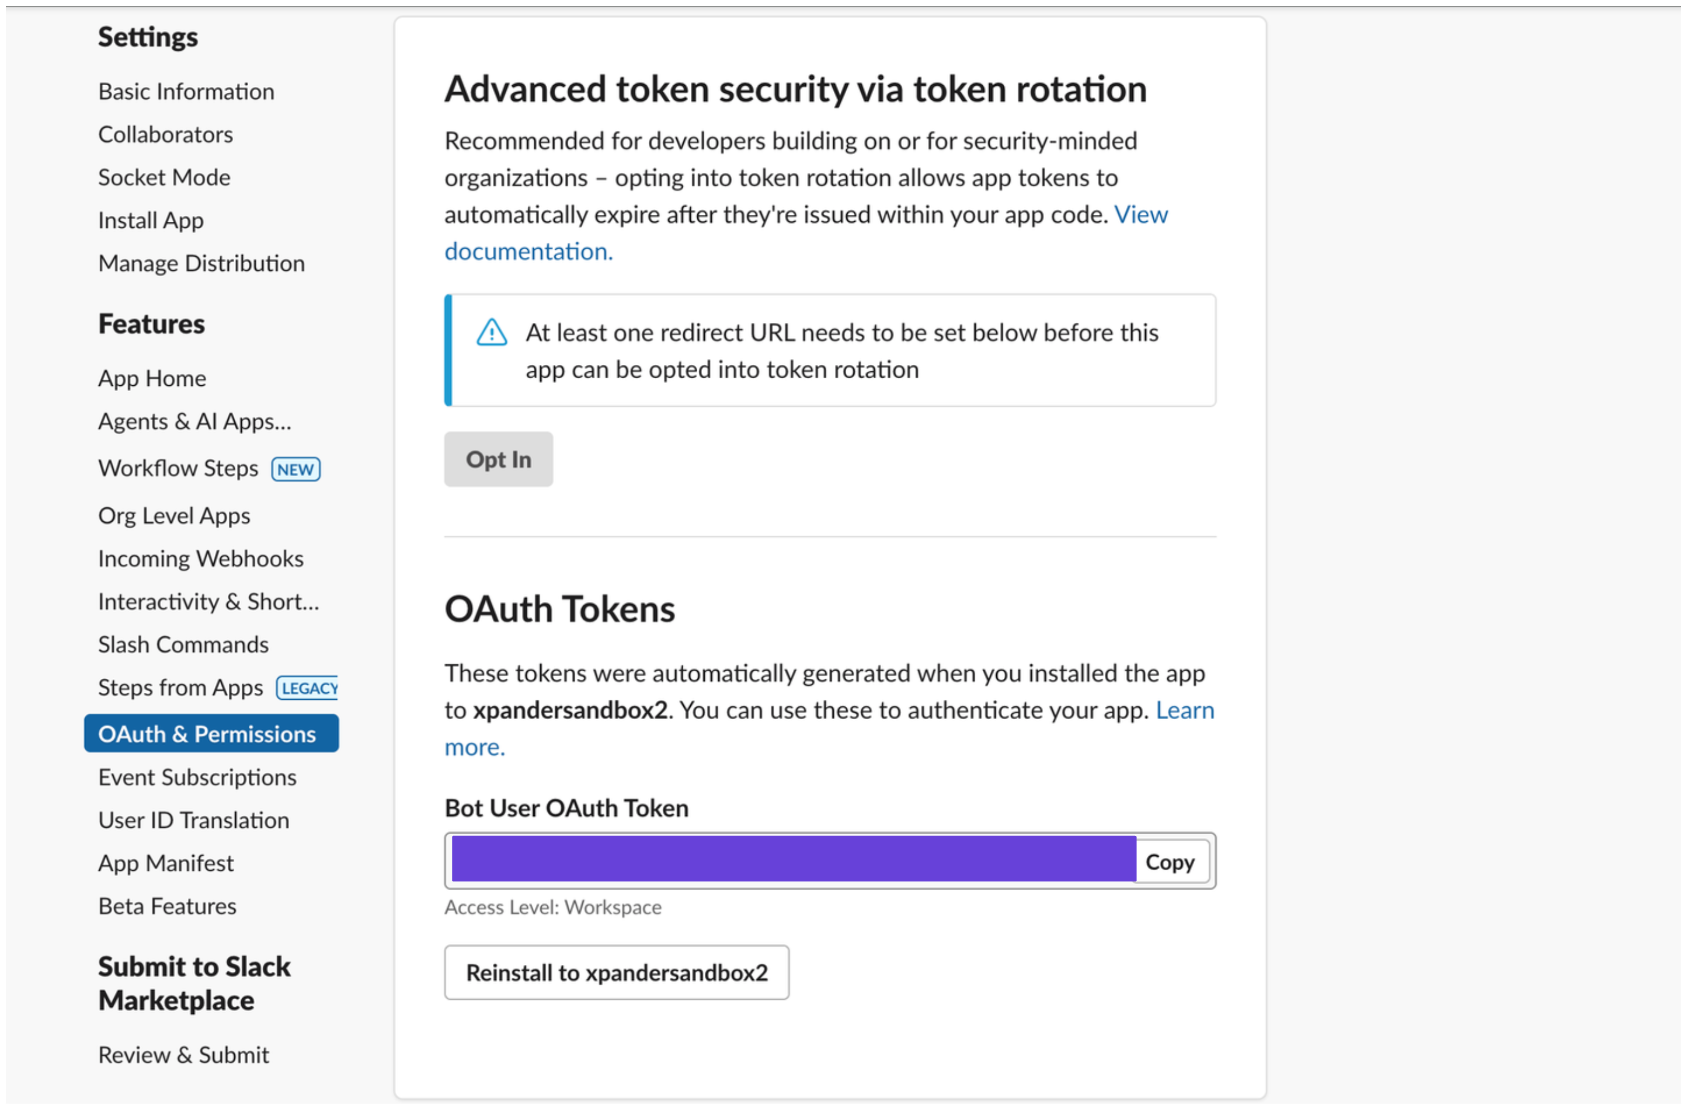Viewport: 1687px width, 1109px height.
Task: Open Event Subscriptions in sidebar
Action: (197, 777)
